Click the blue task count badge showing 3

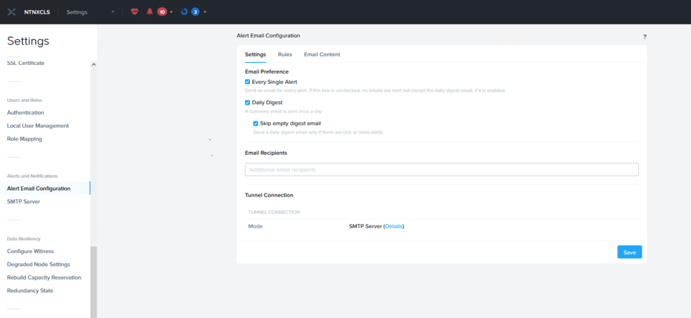coord(195,11)
